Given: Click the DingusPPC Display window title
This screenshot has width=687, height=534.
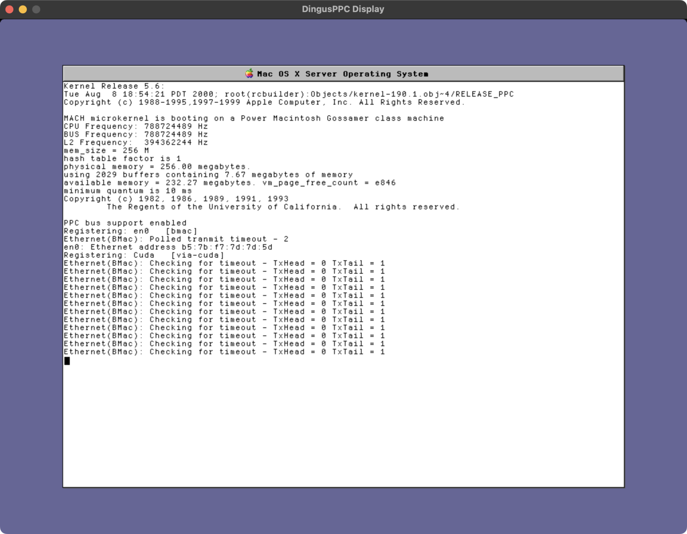Looking at the screenshot, I should [x=343, y=9].
